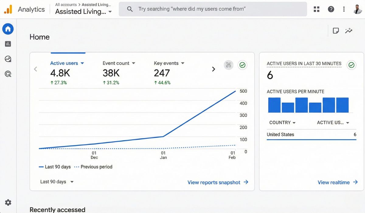The image size is (365, 213).
Task: Click the note icon beside Insights
Action: (336, 31)
